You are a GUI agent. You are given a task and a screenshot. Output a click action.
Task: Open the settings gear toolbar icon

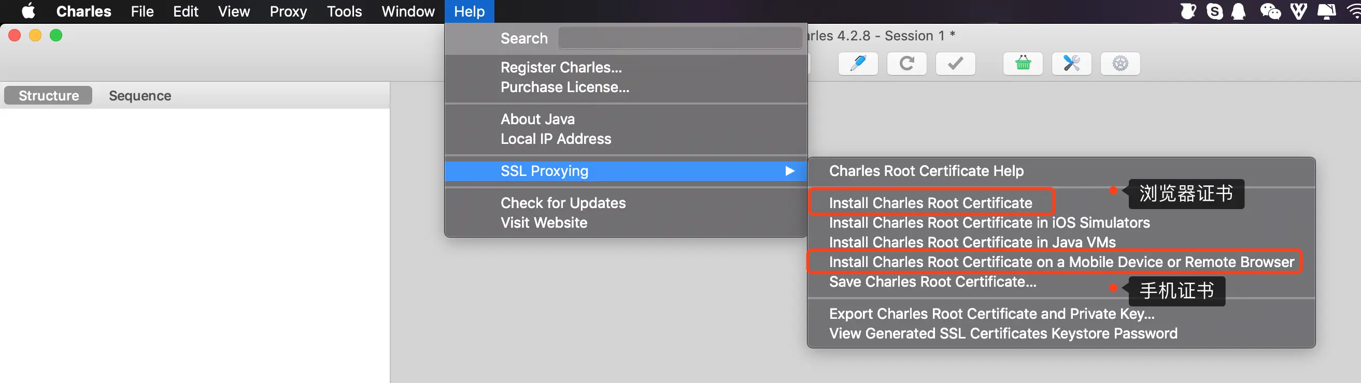click(x=1120, y=64)
